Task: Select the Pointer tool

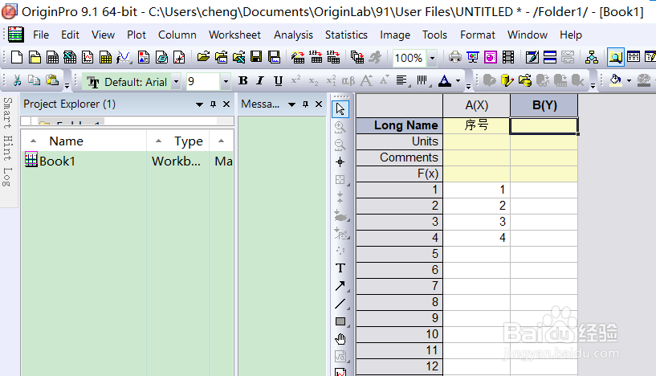Action: (x=340, y=109)
